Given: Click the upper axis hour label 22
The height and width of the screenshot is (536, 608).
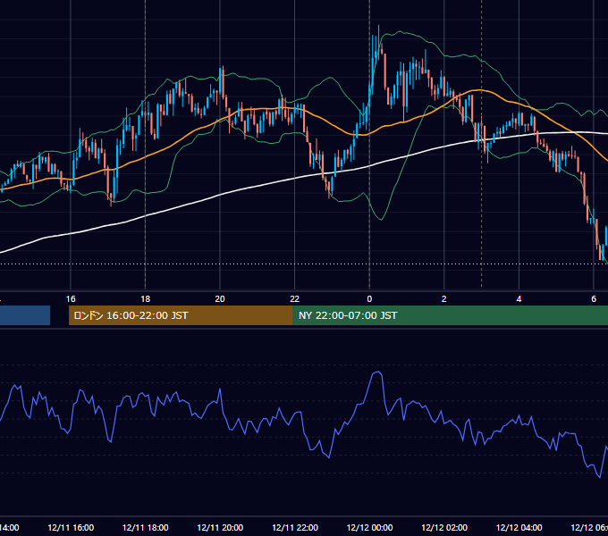Looking at the screenshot, I should pyautogui.click(x=295, y=299).
